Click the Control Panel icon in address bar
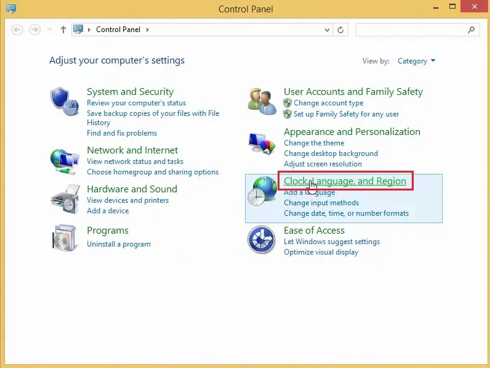Image resolution: width=490 pixels, height=368 pixels. click(78, 30)
